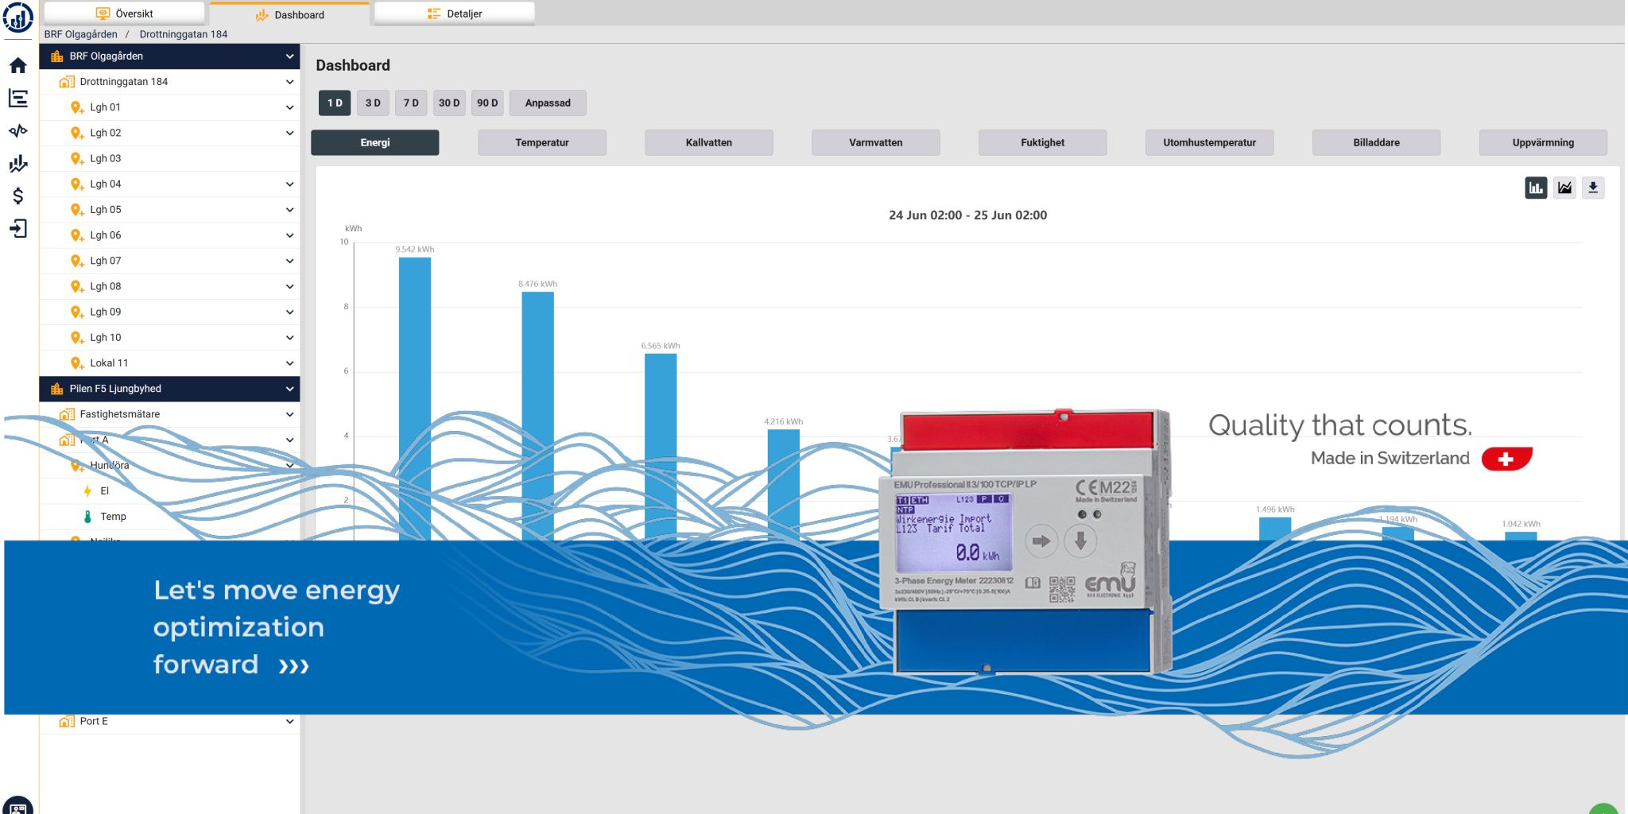Select the 30 D time range

click(x=449, y=103)
